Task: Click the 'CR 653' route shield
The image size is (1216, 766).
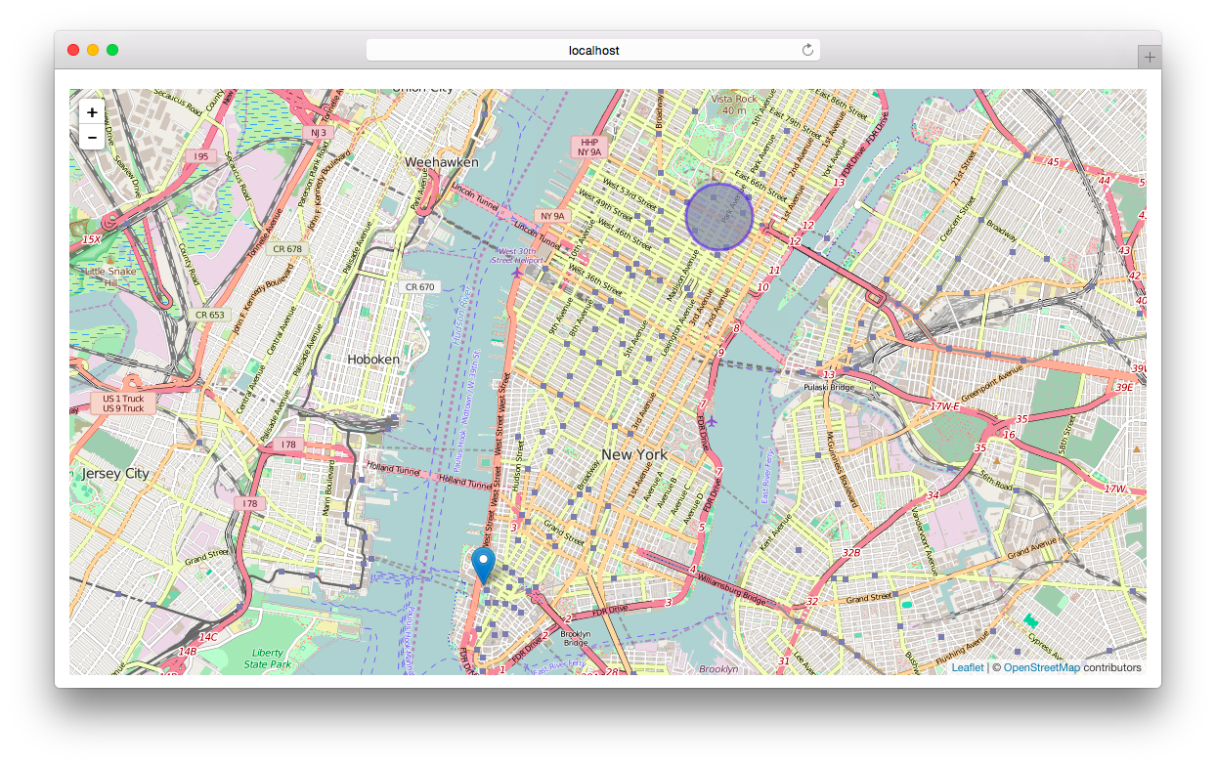Action: 209,315
